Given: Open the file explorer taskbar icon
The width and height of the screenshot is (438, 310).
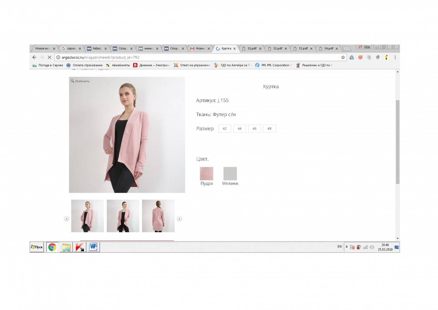Looking at the screenshot, I should tap(66, 247).
